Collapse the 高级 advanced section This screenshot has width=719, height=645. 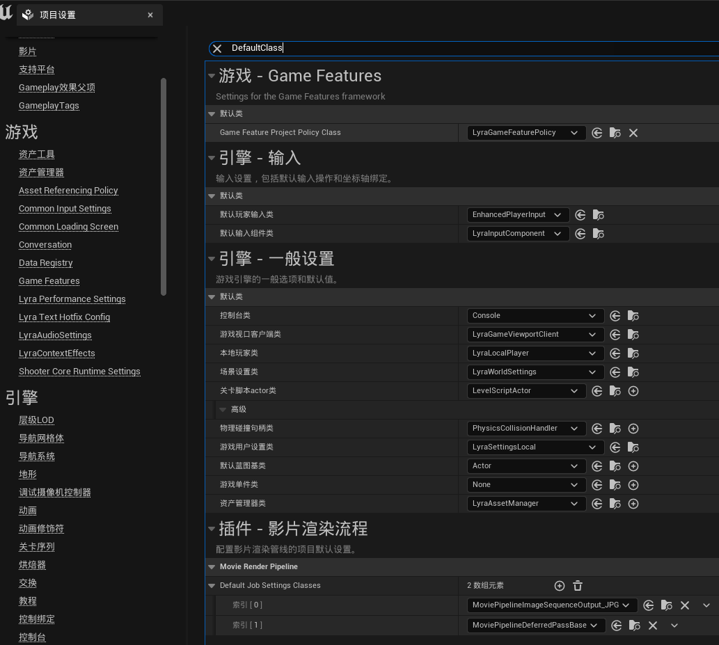(x=223, y=410)
